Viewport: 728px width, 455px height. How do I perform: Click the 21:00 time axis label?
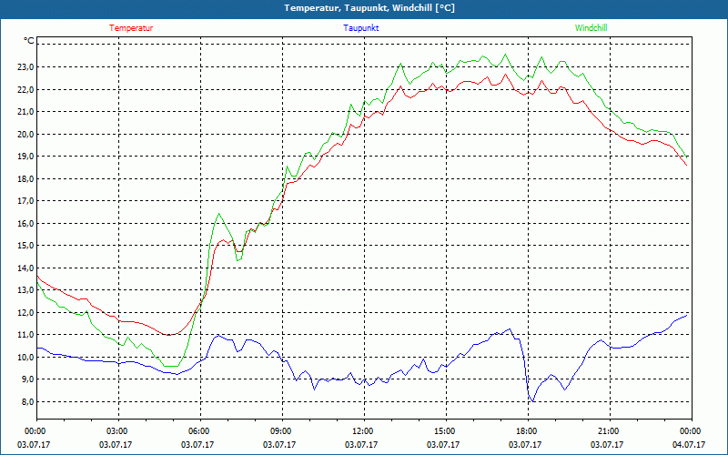click(610, 431)
